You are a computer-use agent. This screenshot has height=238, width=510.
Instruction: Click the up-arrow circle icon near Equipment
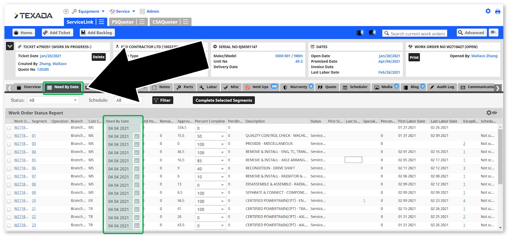coord(66,11)
